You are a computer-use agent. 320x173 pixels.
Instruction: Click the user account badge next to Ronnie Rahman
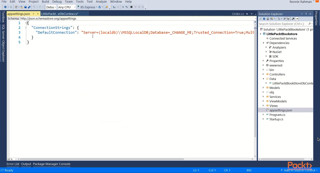pos(317,1)
